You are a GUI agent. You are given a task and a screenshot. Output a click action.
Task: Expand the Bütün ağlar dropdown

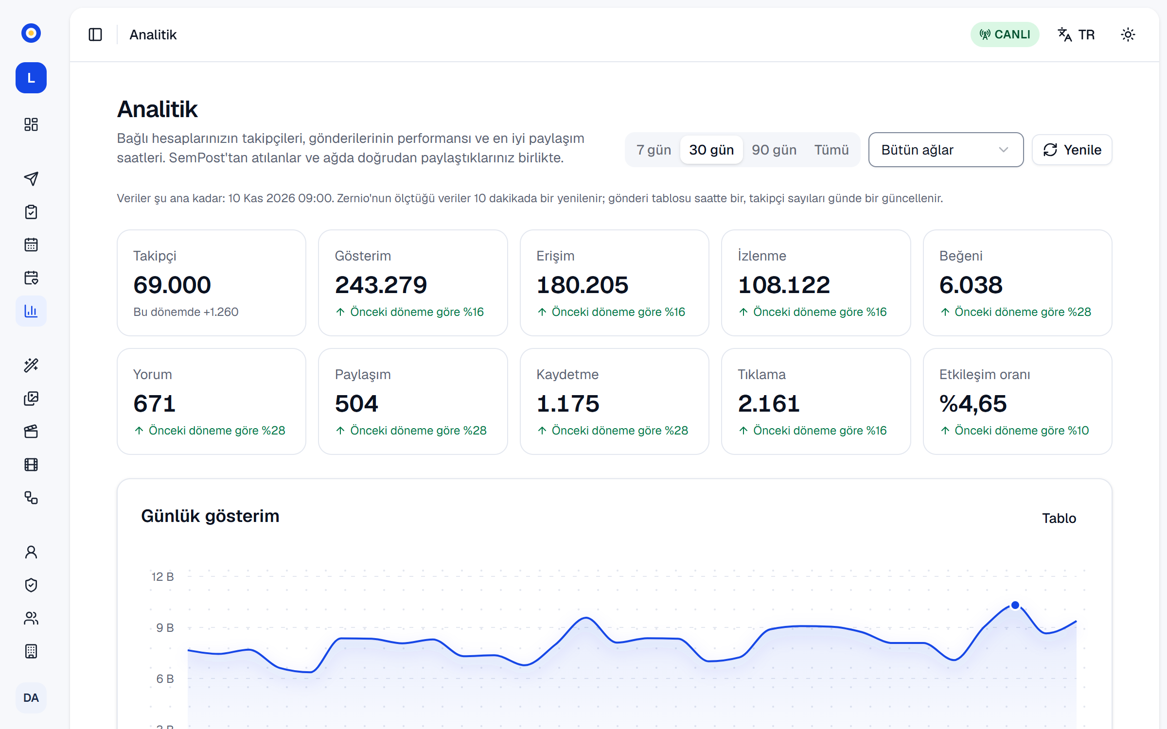(x=946, y=150)
